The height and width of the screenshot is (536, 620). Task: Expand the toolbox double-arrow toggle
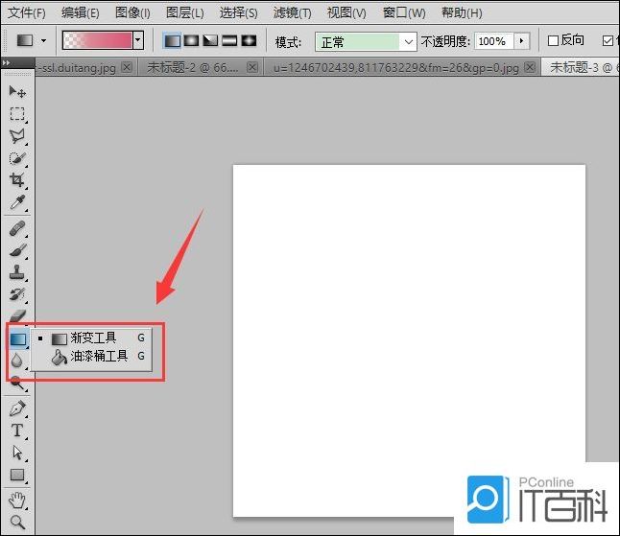[6, 62]
